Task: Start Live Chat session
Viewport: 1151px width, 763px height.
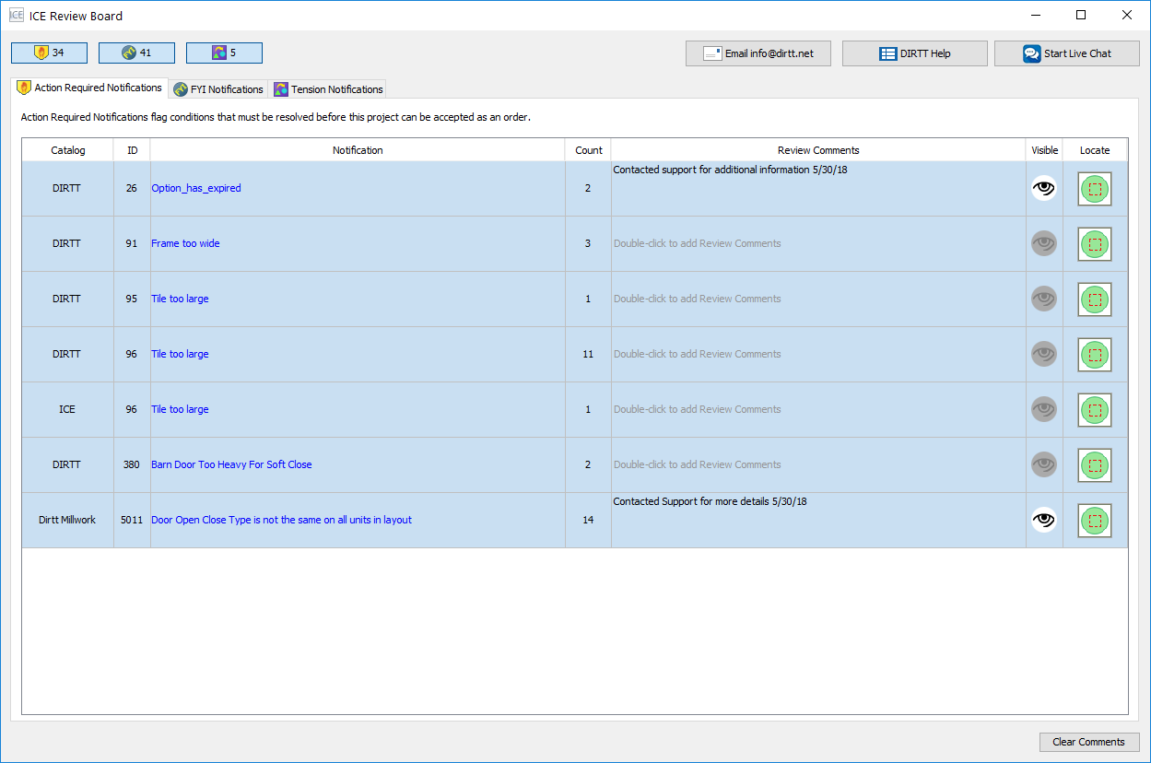Action: click(x=1067, y=53)
